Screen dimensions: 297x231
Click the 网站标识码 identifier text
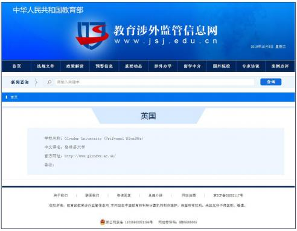point(177,222)
